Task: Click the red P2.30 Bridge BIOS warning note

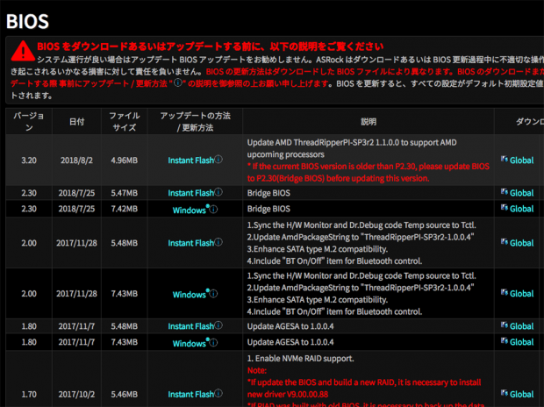Action: click(369, 172)
